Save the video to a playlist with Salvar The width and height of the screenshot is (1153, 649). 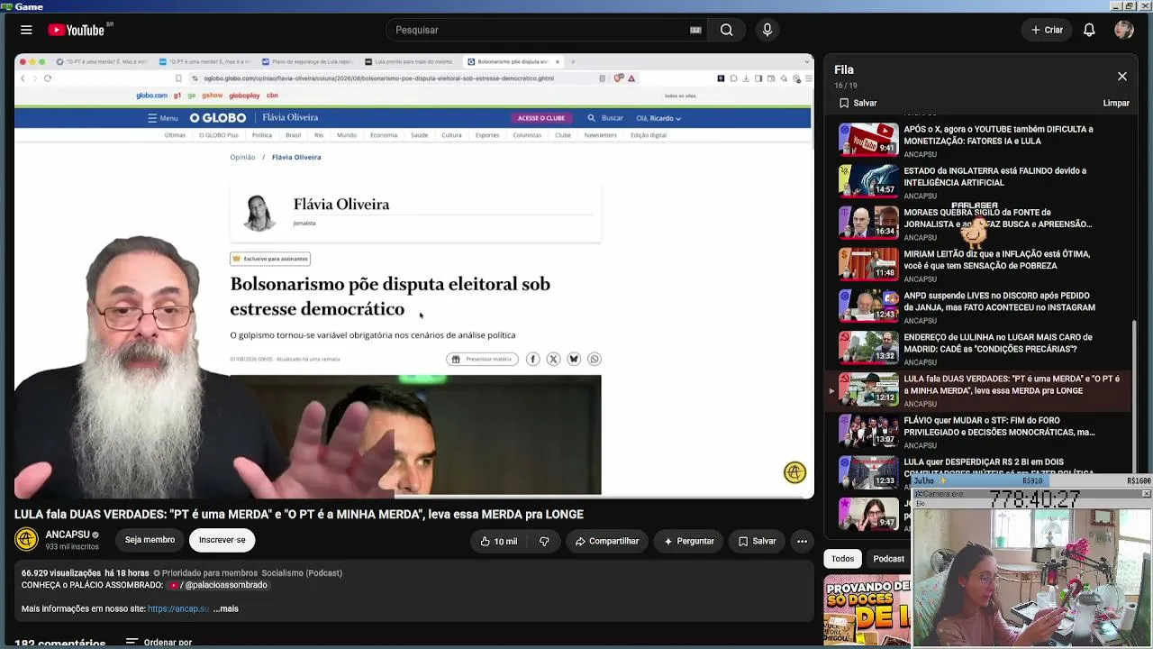click(757, 541)
